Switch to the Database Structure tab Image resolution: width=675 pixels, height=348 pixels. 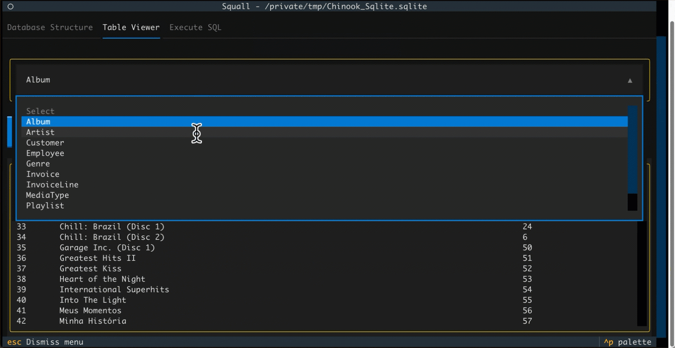click(50, 27)
